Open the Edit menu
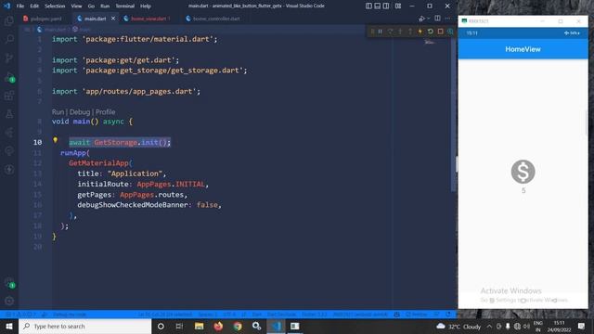594x334 pixels. [34, 6]
